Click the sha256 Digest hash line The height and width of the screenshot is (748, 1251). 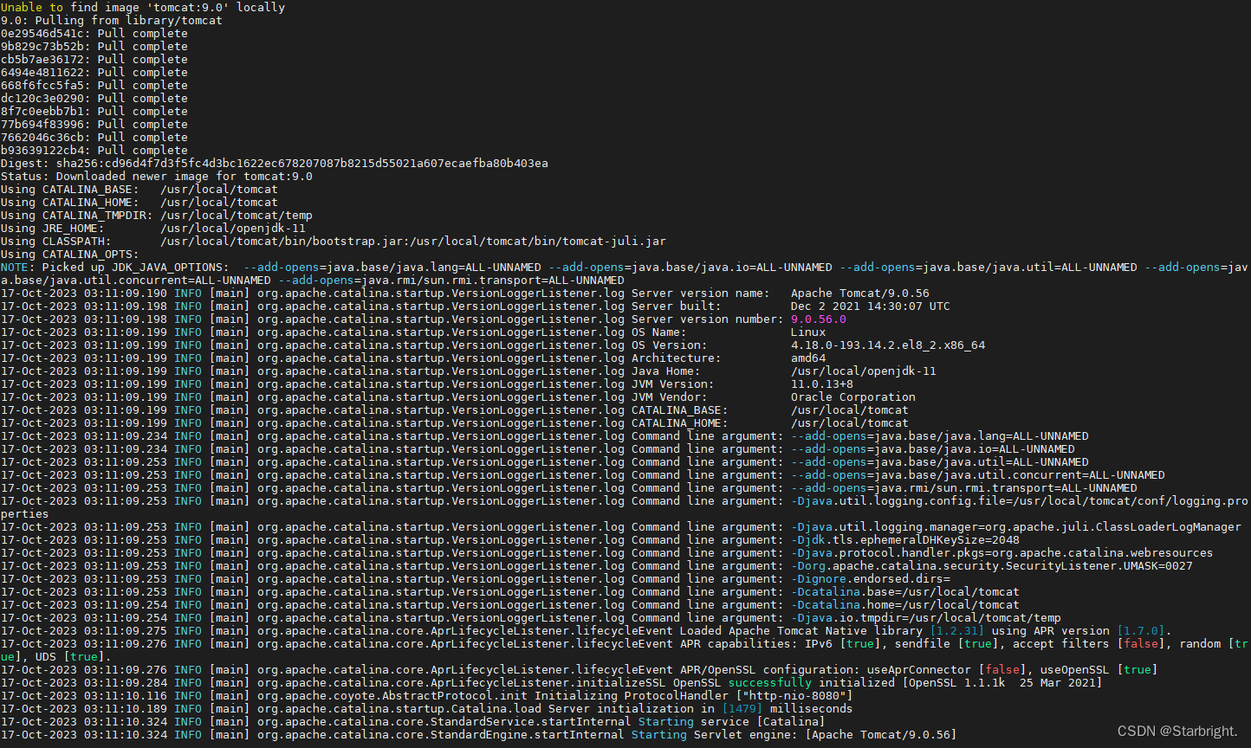pyautogui.click(x=274, y=163)
